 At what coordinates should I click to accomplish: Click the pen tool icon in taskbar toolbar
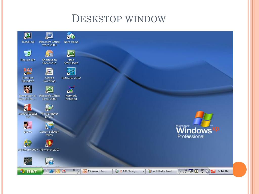tap(185, 171)
